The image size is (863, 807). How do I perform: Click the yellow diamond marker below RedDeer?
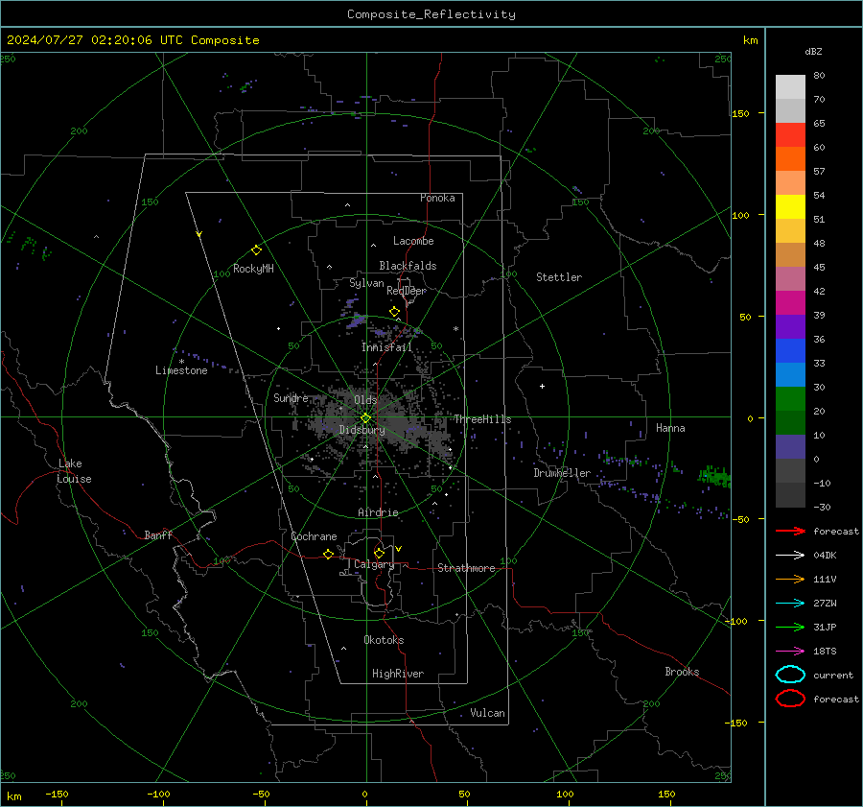click(x=394, y=312)
